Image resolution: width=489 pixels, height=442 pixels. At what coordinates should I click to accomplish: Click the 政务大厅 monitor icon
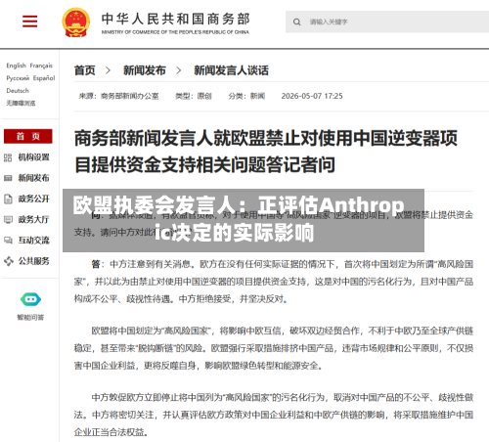click(8, 220)
